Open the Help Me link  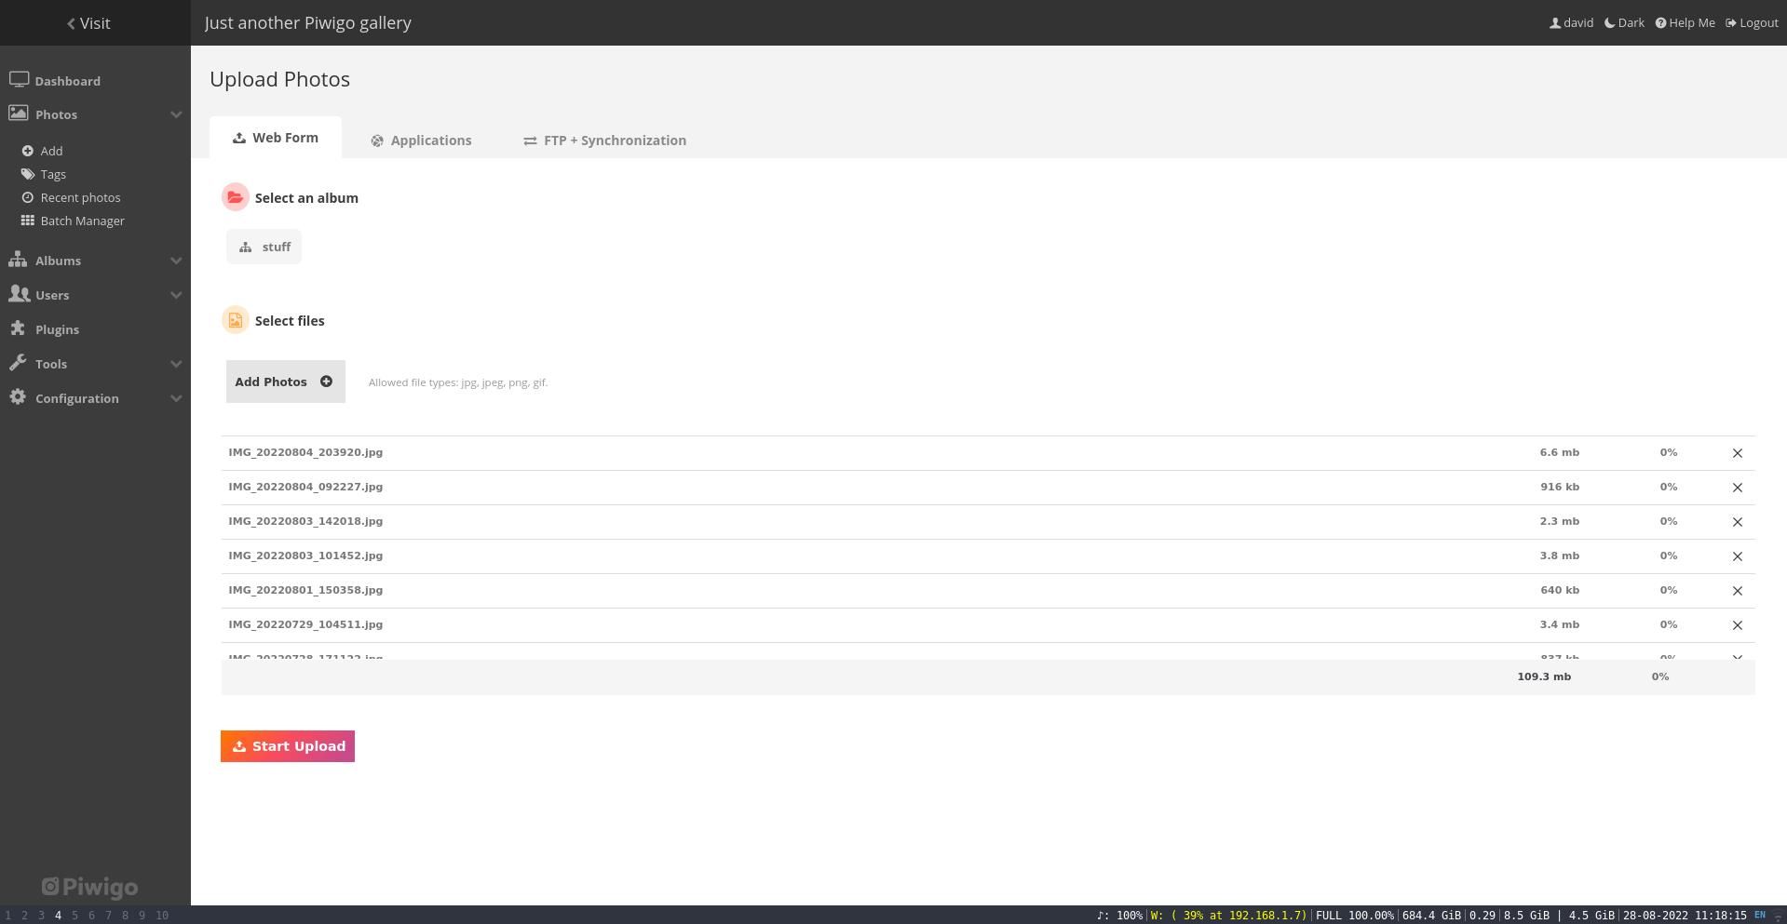click(x=1685, y=22)
